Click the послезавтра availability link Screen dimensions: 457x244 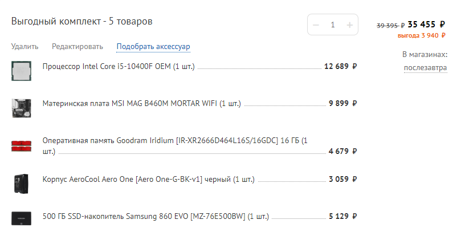point(425,68)
